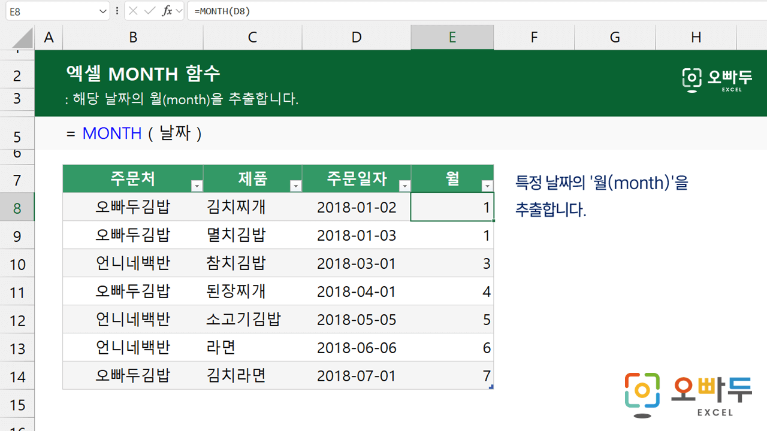
Task: Select column D header
Action: pos(357,37)
